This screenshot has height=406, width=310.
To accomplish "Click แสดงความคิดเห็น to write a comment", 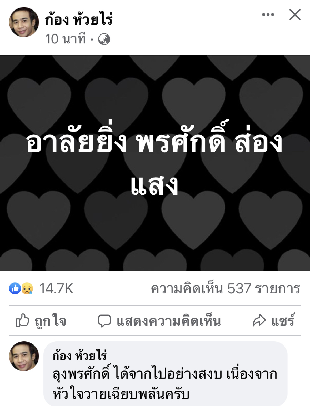I will 169,321.
